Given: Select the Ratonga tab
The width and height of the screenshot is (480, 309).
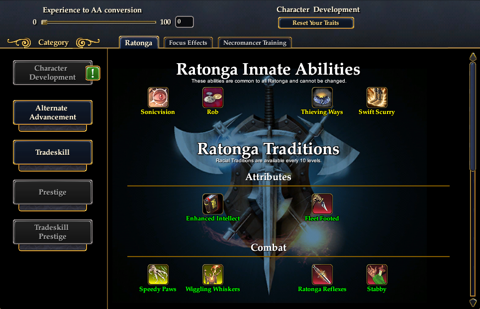Looking at the screenshot, I should pos(139,43).
